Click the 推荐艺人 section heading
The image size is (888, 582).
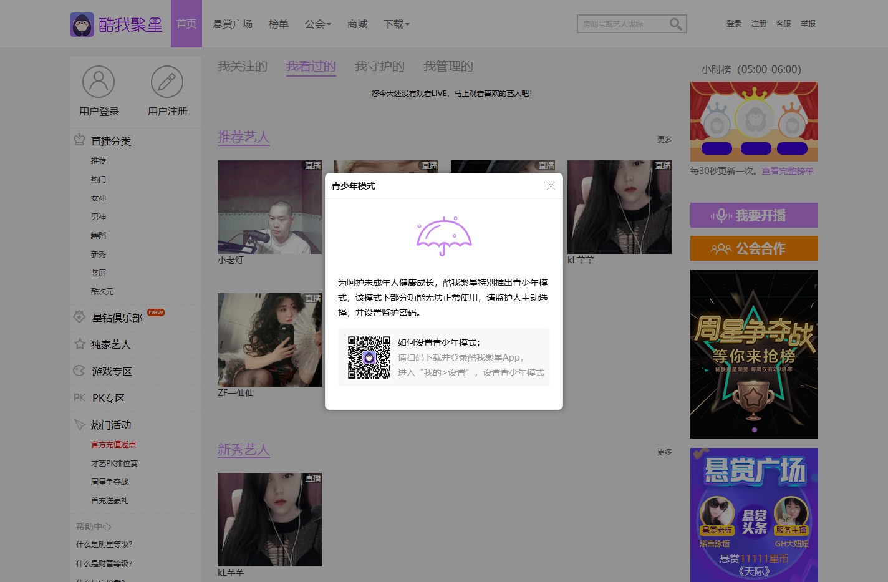coord(244,137)
